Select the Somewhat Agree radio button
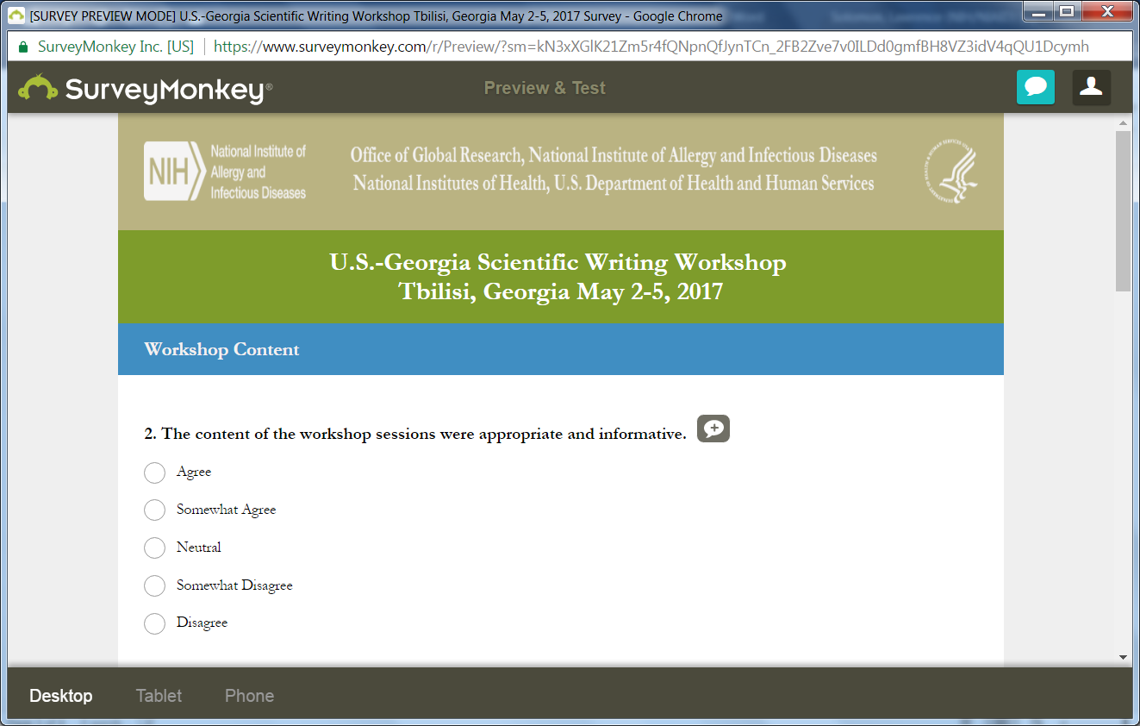 tap(154, 510)
